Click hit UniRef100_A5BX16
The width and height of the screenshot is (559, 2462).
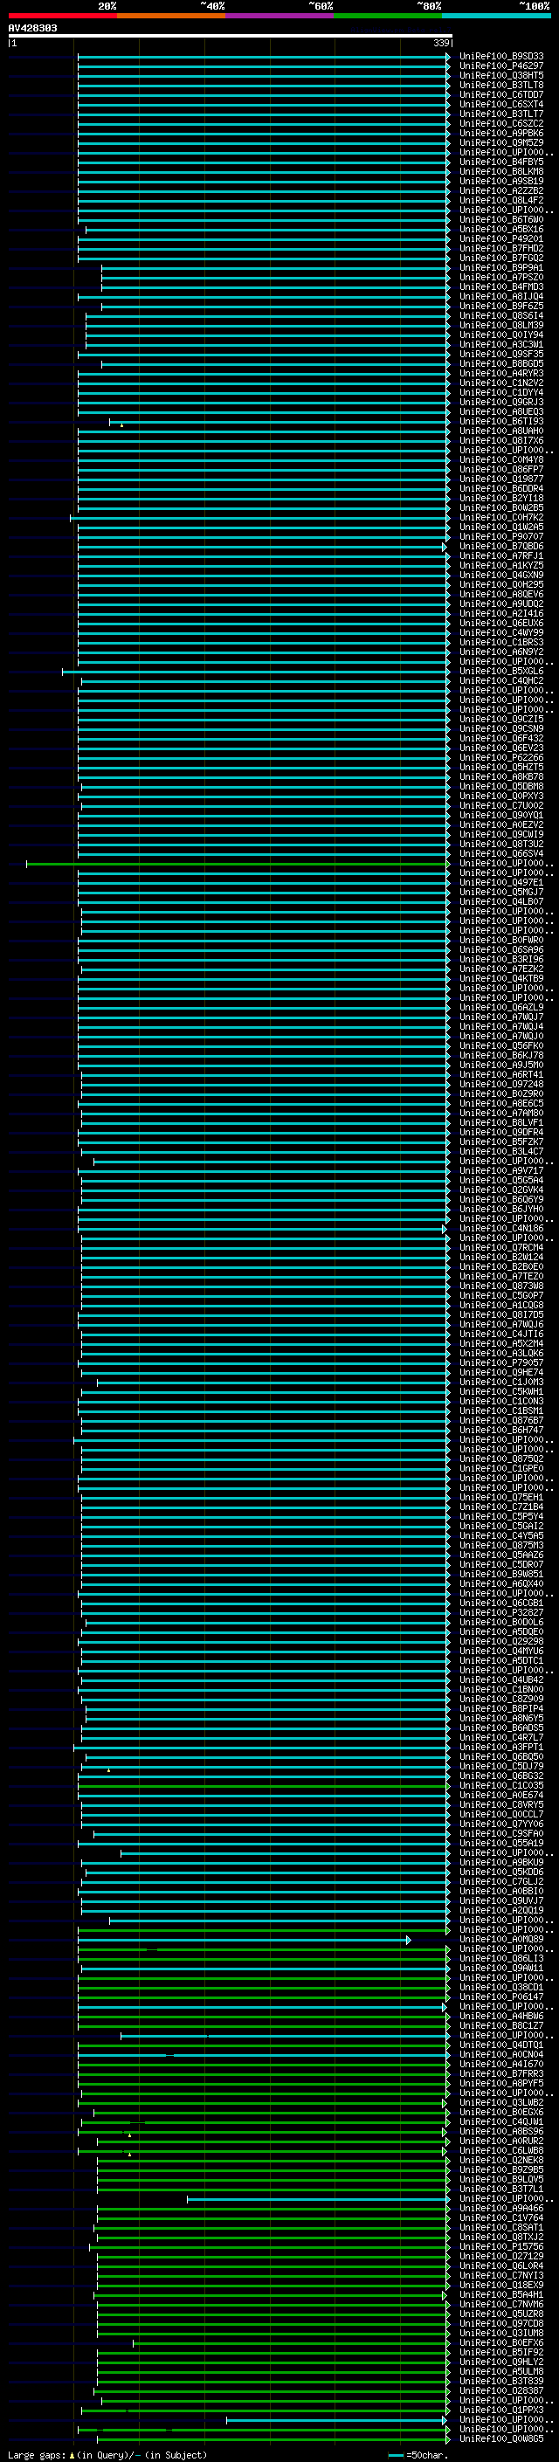[x=500, y=230]
